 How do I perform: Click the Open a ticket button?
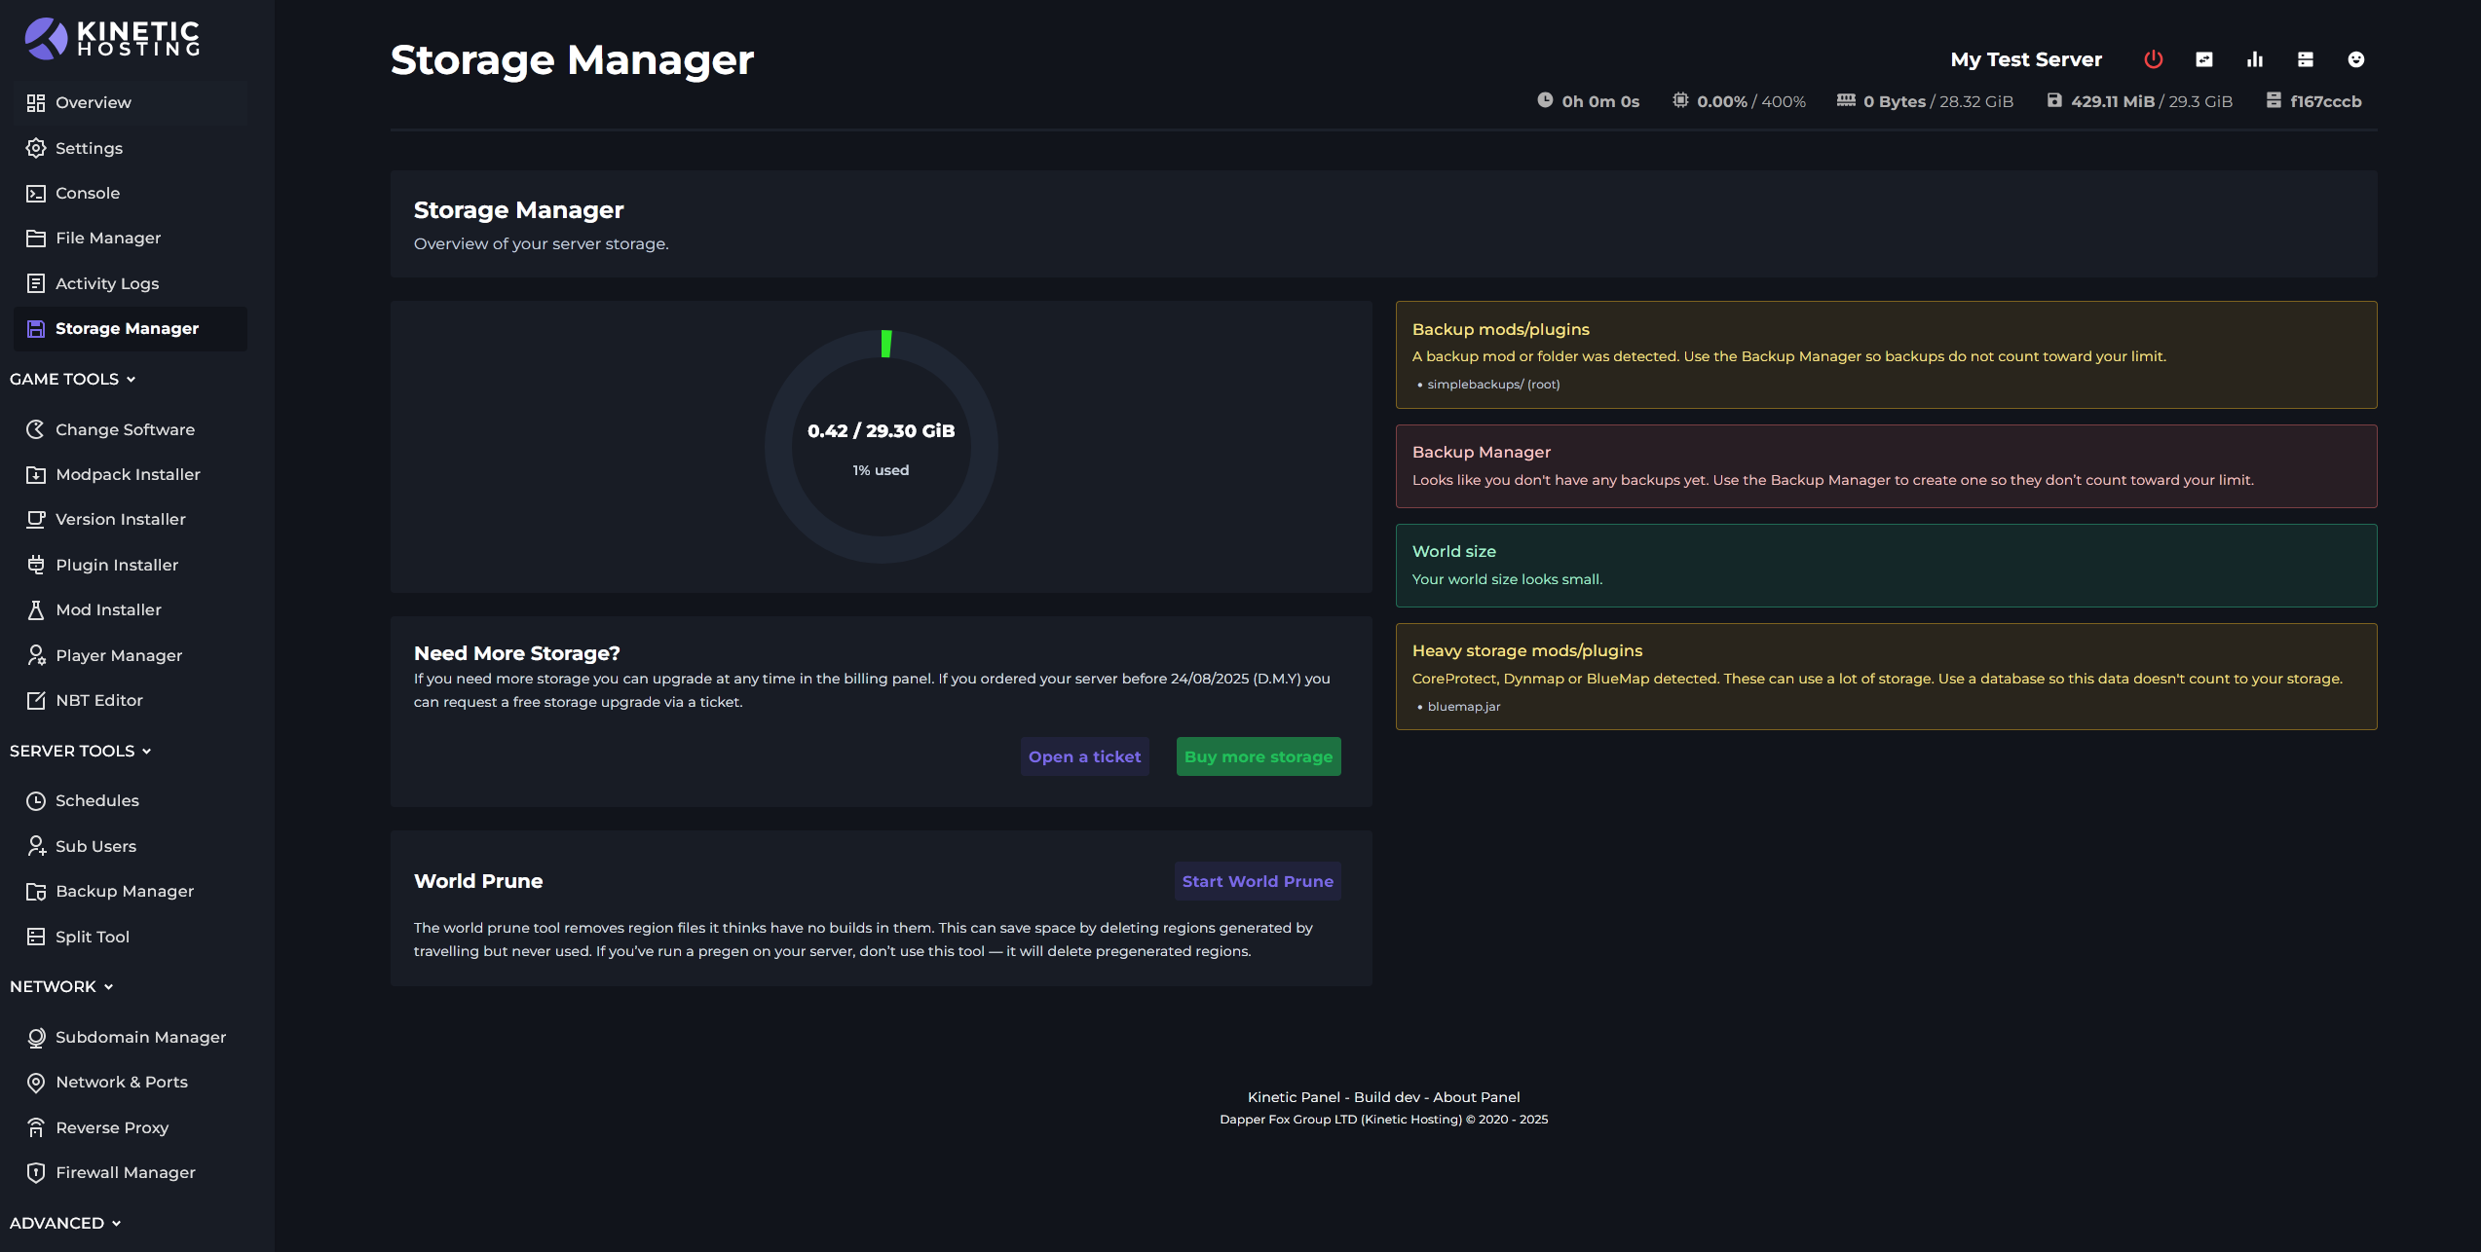1084,756
